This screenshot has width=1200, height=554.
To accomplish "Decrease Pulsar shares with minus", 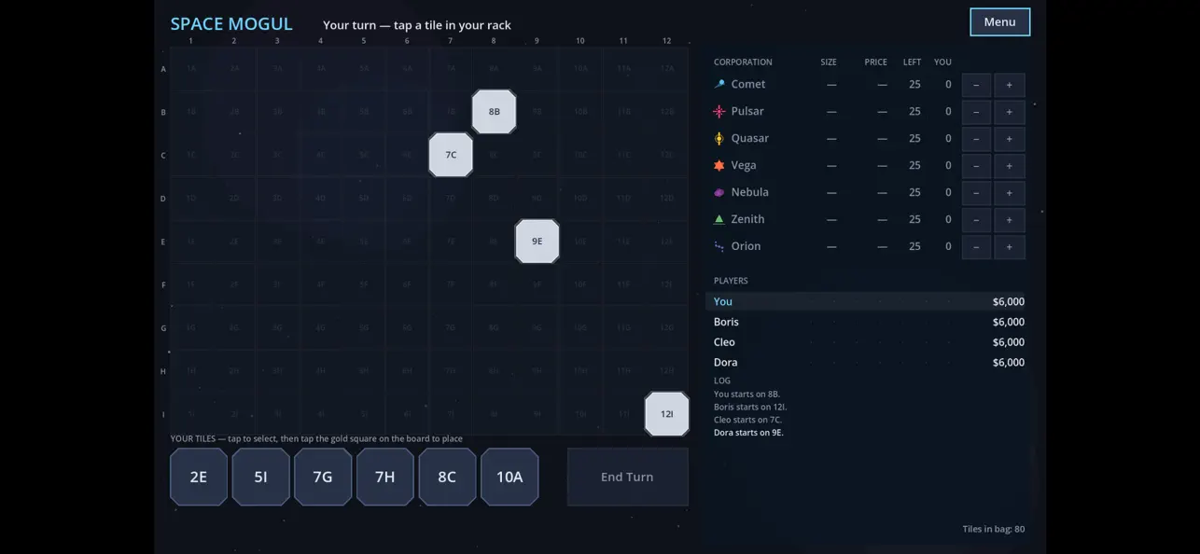I will pyautogui.click(x=976, y=112).
